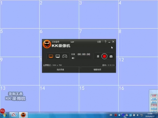Mute the speaker icon in KK recorder
This screenshot has height=118, width=158.
point(73,58)
